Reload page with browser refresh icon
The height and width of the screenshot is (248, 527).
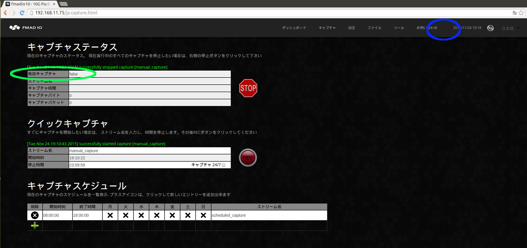pyautogui.click(x=22, y=13)
